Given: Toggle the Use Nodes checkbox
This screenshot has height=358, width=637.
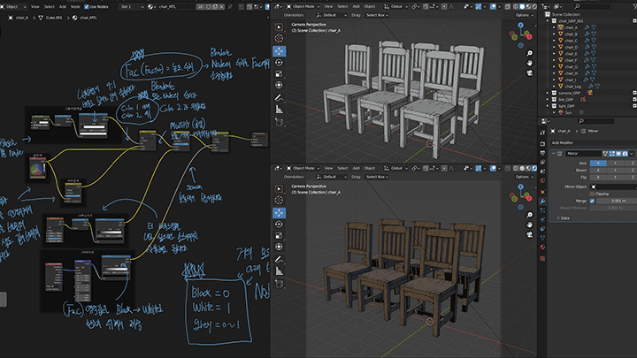Looking at the screenshot, I should click(87, 7).
